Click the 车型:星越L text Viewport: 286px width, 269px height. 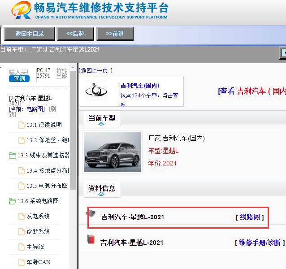click(x=164, y=151)
